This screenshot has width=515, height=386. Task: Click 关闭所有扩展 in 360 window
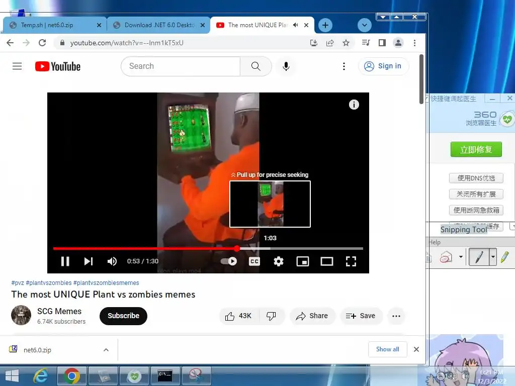[476, 194]
